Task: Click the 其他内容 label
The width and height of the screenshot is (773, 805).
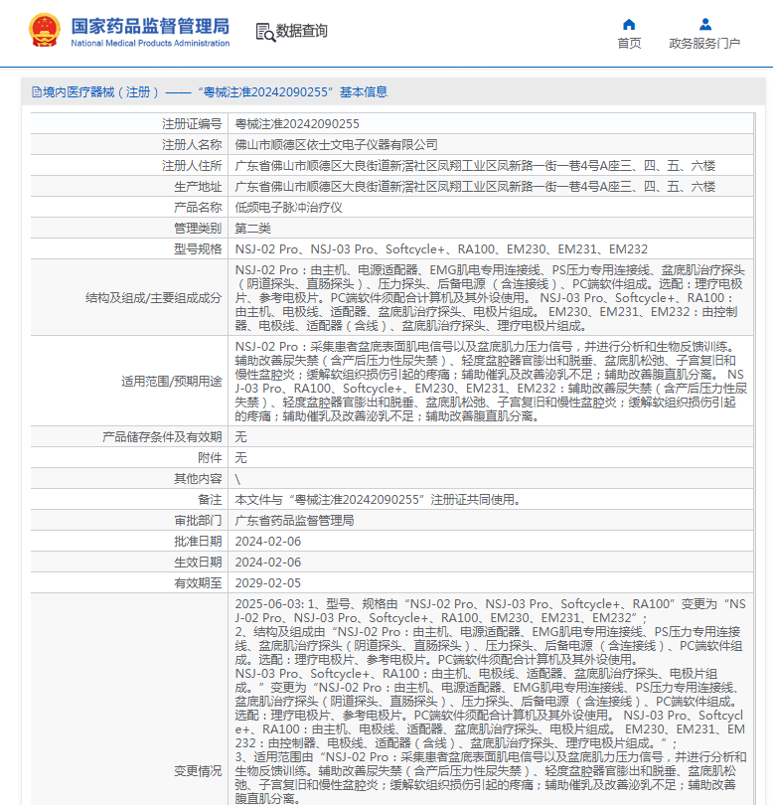Action: pos(198,478)
